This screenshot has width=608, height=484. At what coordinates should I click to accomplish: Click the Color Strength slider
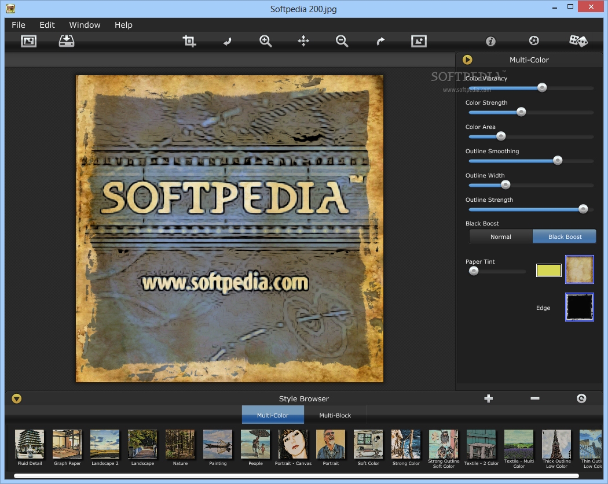[x=531, y=112]
